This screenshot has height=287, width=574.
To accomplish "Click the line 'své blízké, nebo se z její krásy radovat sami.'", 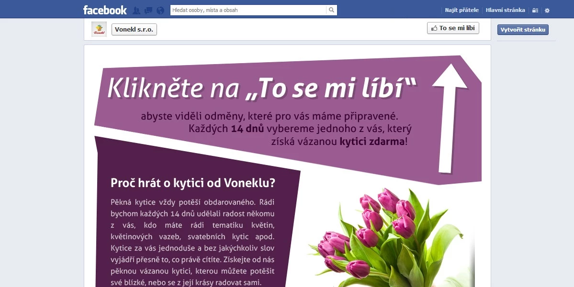I will point(186,283).
